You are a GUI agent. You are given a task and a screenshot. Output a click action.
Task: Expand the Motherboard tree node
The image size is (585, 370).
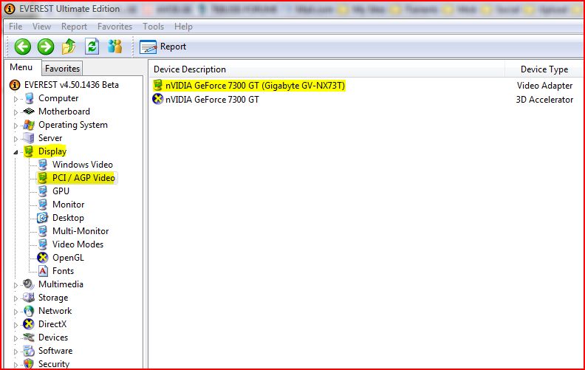(16, 112)
